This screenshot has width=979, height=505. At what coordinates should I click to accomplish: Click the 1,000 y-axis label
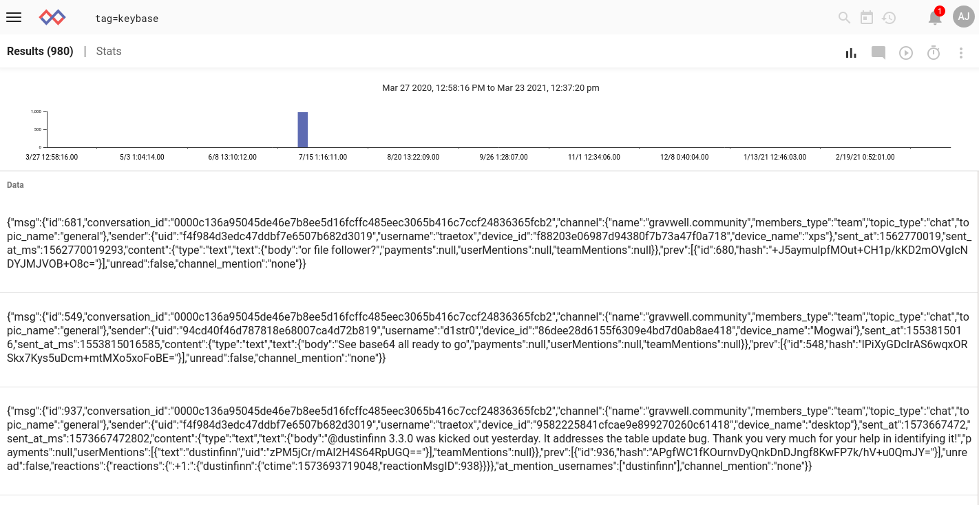36,111
